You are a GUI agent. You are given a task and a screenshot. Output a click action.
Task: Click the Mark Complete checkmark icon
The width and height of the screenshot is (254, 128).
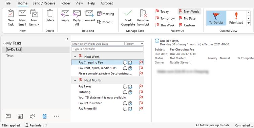[128, 13]
